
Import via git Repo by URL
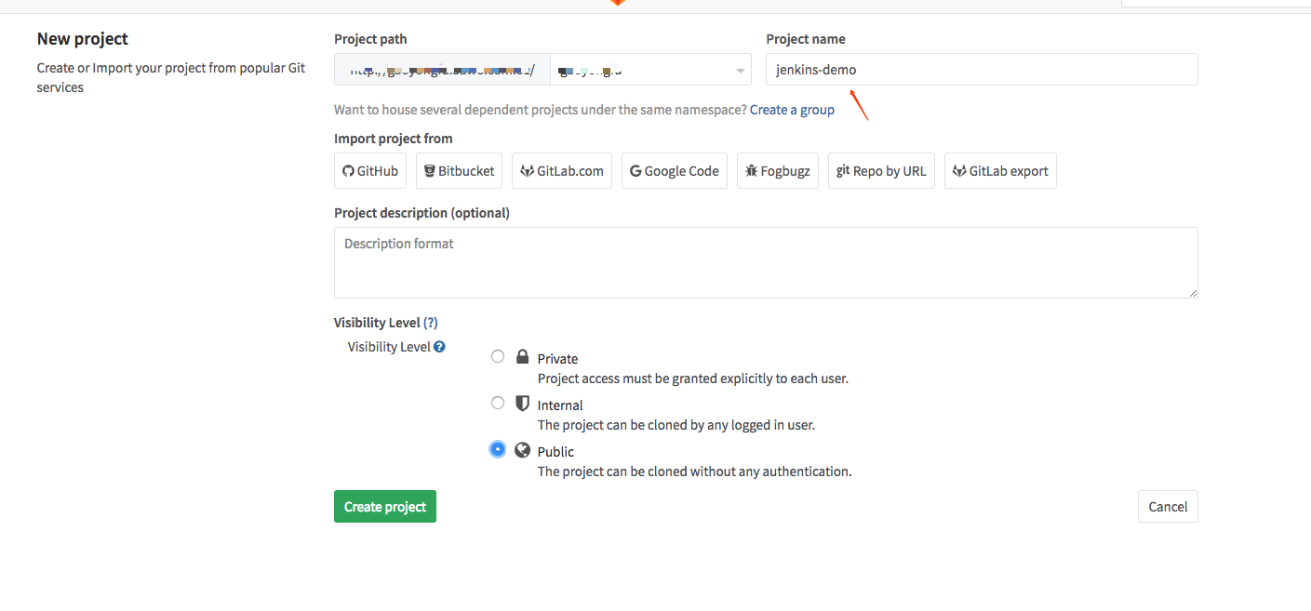tap(881, 171)
